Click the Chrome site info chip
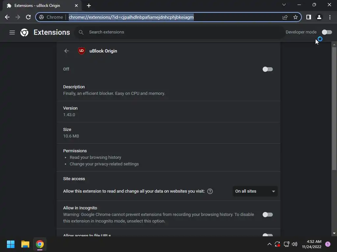Image resolution: width=337 pixels, height=252 pixels. (x=51, y=17)
